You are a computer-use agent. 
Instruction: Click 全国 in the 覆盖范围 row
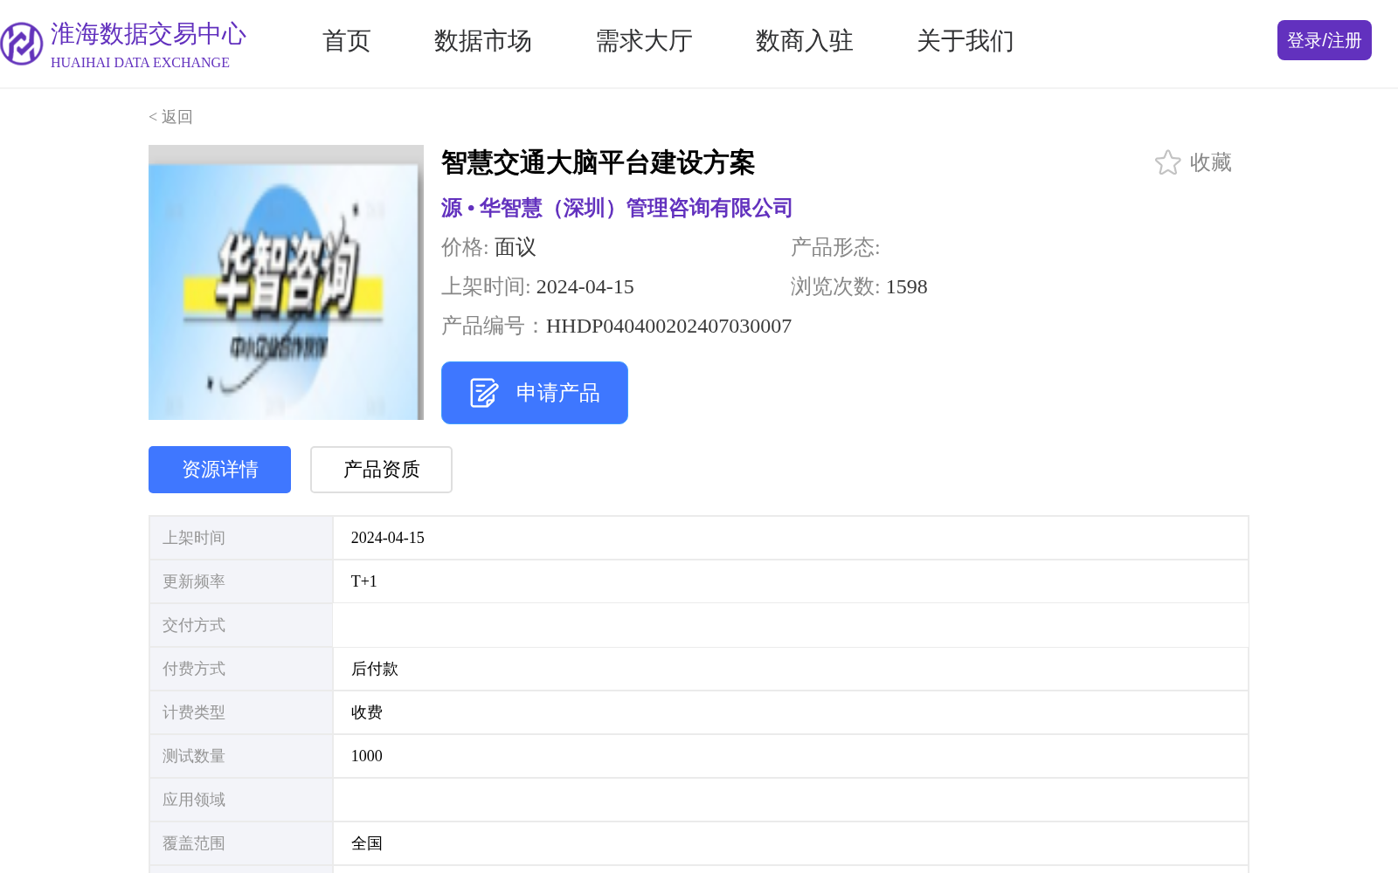point(367,843)
